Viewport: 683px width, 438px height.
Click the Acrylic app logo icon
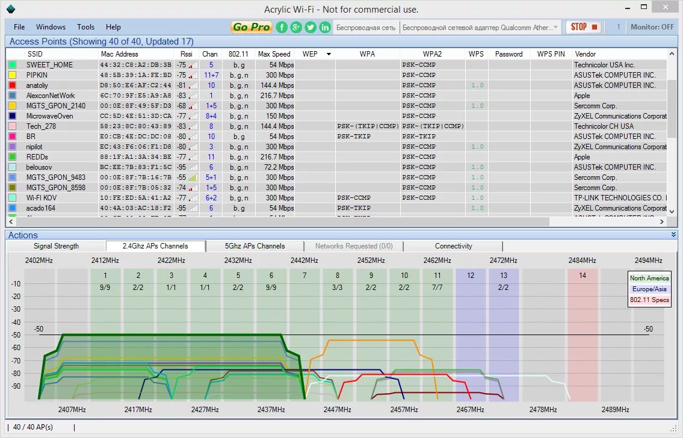coord(11,8)
